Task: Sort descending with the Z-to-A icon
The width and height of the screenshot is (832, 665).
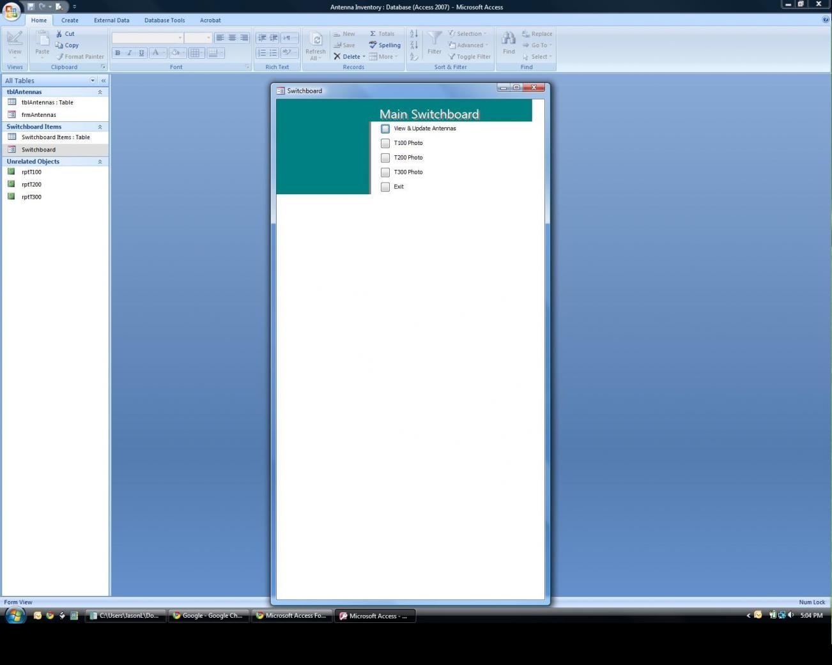Action: [x=413, y=45]
